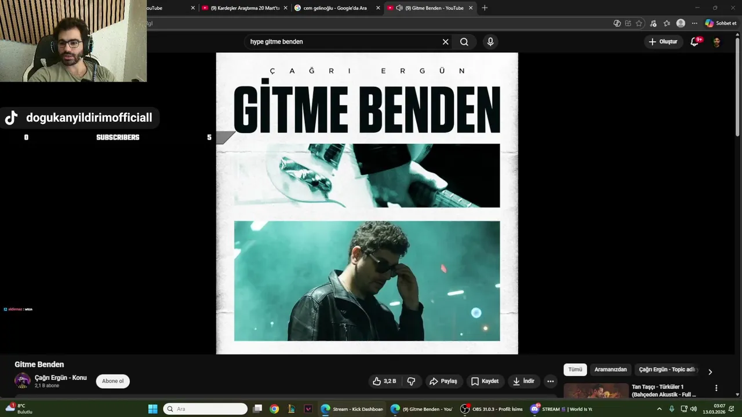Open Stream - Kick Dashboard taskbar item

click(352, 409)
